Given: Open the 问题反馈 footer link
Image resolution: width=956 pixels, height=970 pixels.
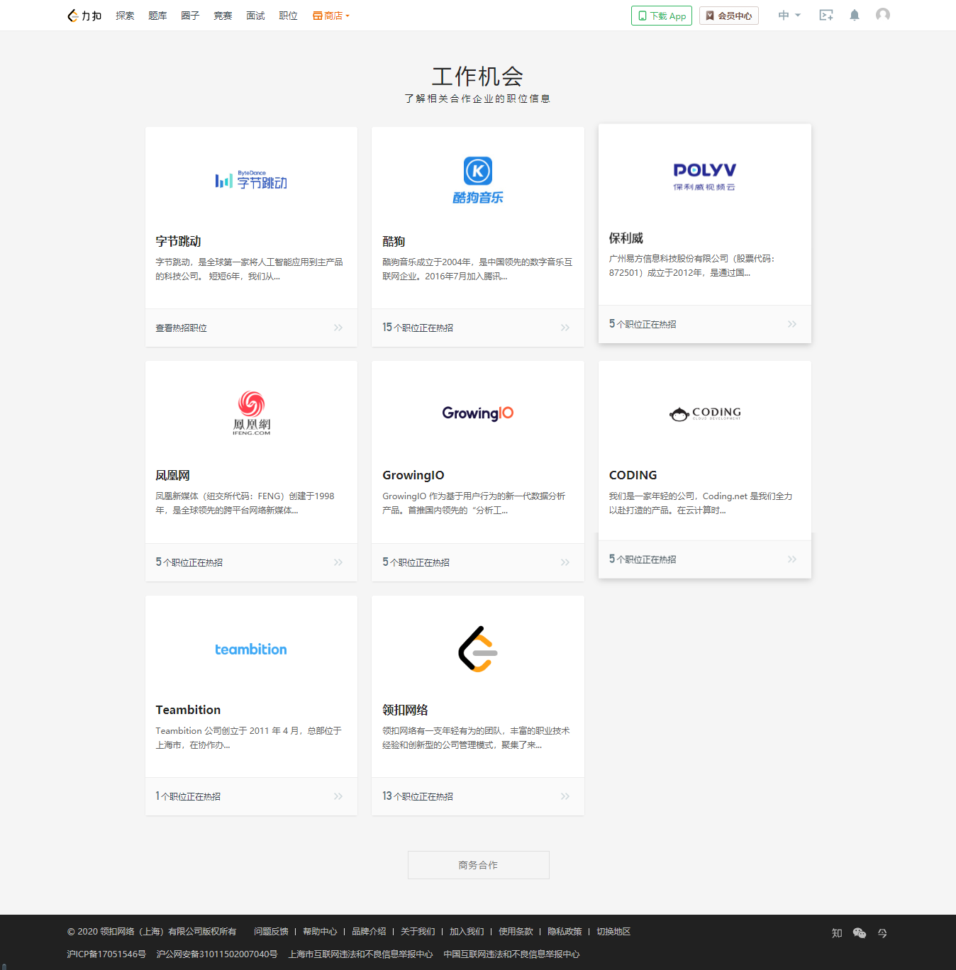Looking at the screenshot, I should (271, 932).
